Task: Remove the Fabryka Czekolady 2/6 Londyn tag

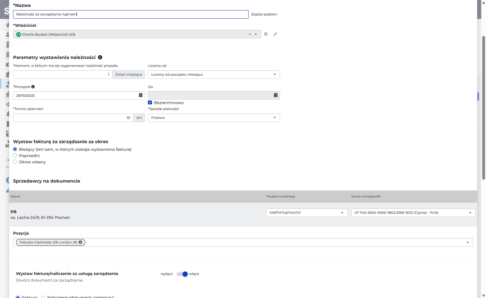Action: coord(80,242)
